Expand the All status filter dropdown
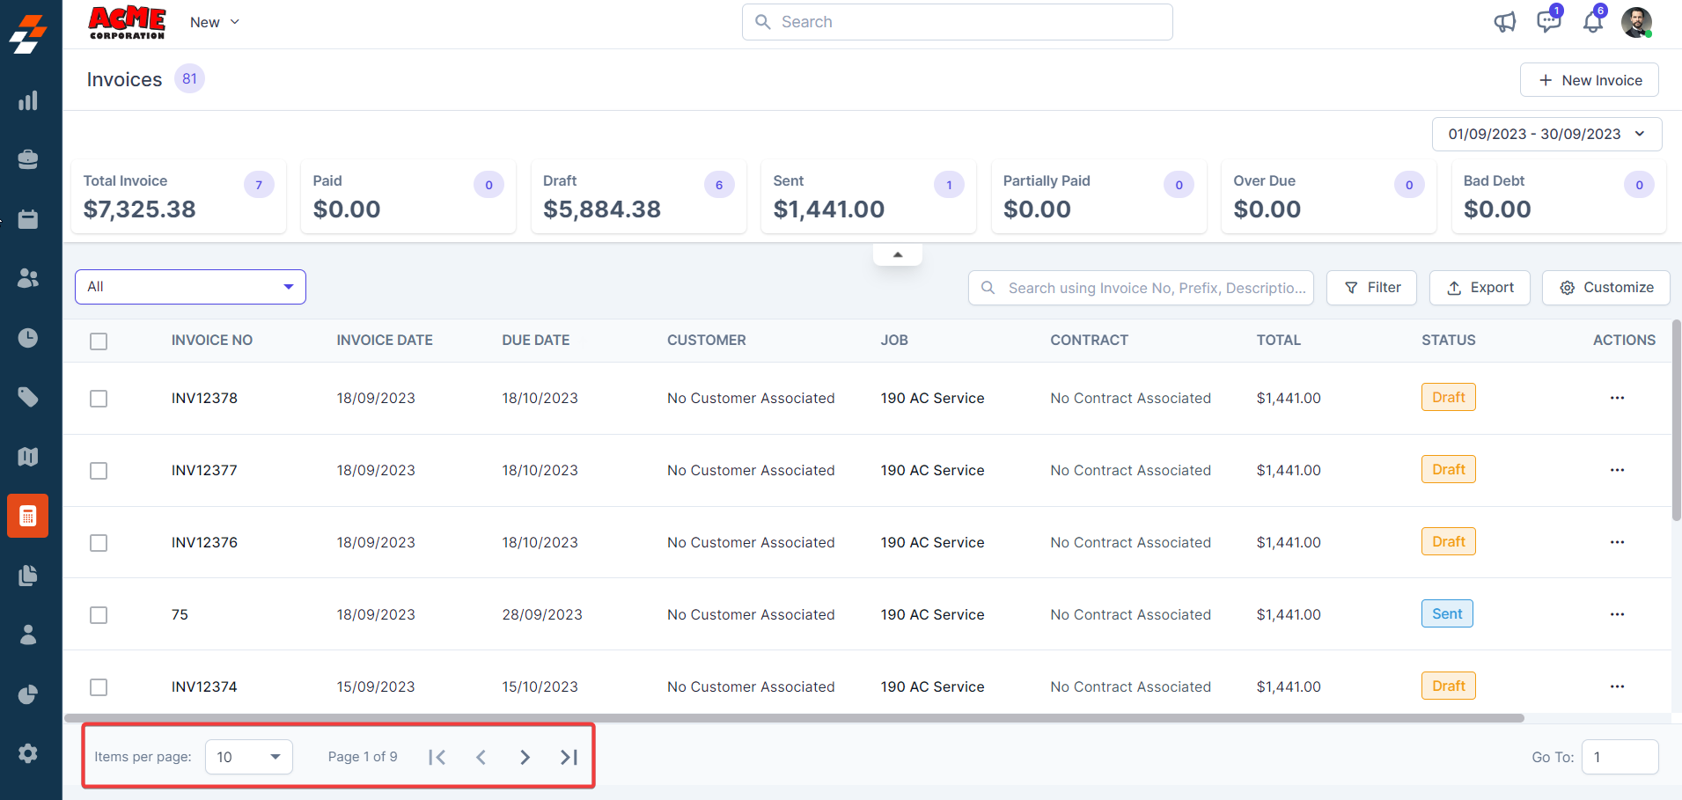 (x=190, y=287)
